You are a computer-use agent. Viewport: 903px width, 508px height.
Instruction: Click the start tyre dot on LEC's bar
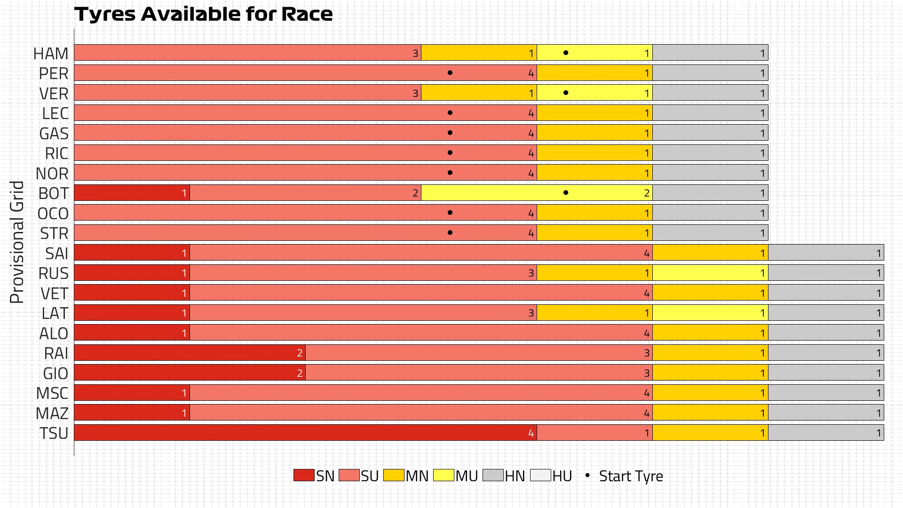[450, 113]
